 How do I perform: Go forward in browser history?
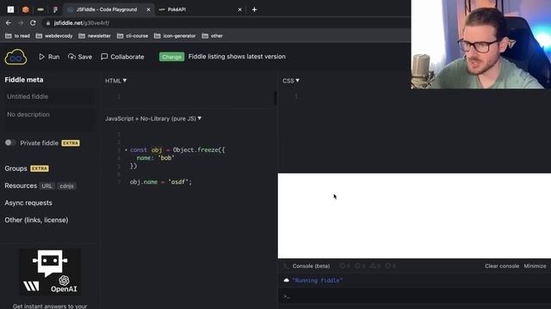pyautogui.click(x=21, y=23)
